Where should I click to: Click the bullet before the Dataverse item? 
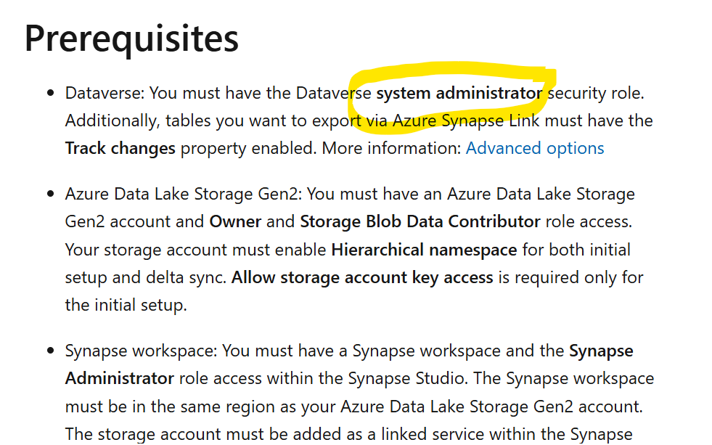tap(50, 94)
